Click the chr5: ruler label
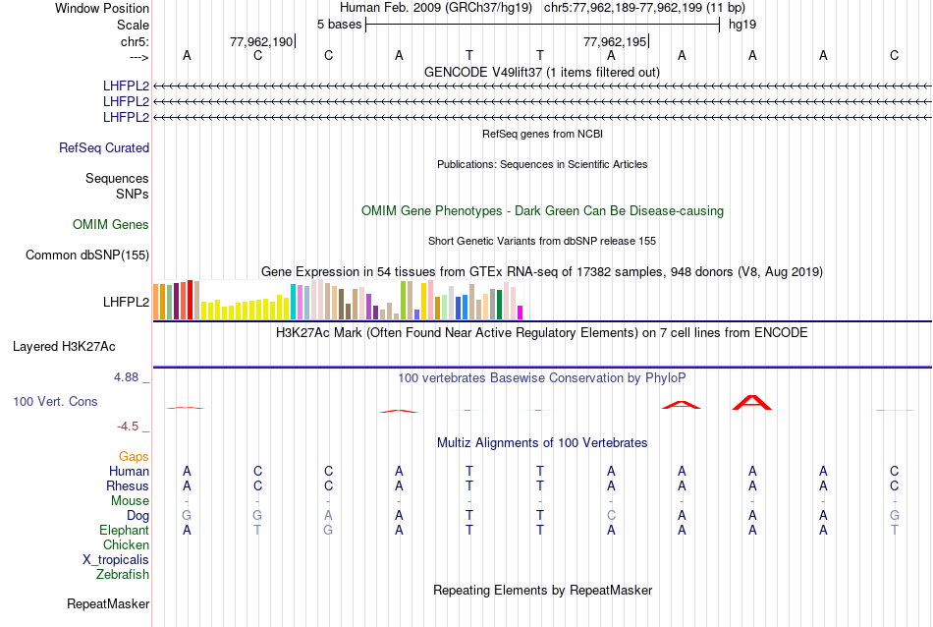 pyautogui.click(x=136, y=41)
